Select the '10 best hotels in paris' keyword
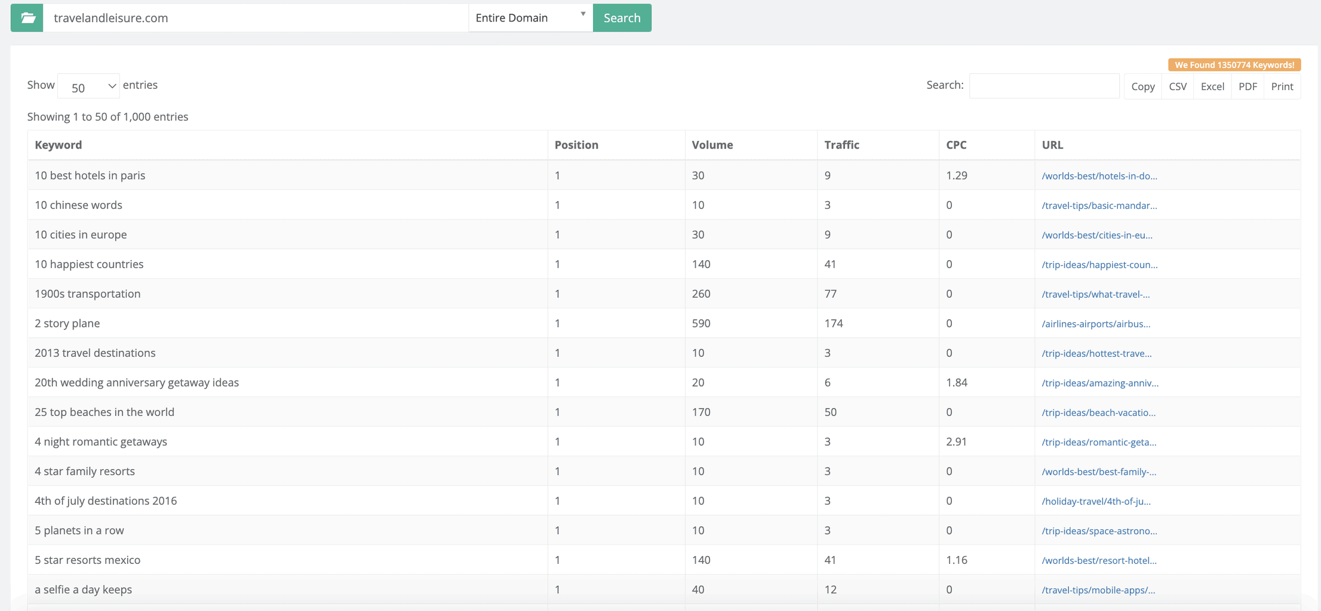Viewport: 1321px width, 611px height. pos(90,175)
